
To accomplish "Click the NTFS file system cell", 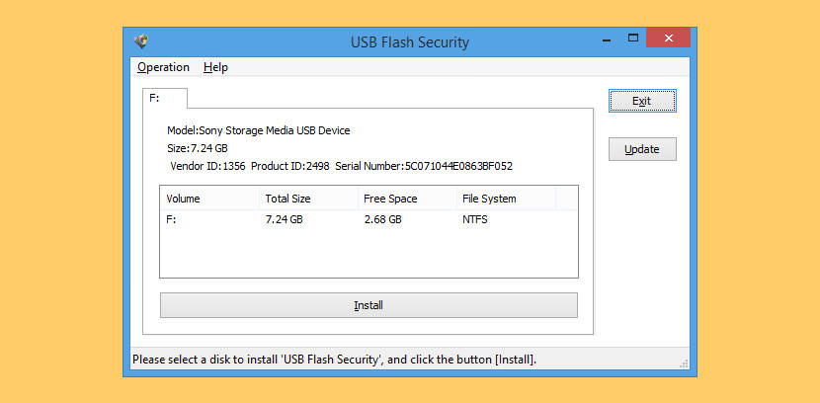I will (475, 220).
